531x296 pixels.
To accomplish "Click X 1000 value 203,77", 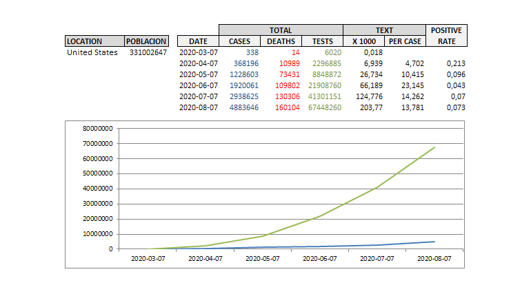I will tap(371, 107).
